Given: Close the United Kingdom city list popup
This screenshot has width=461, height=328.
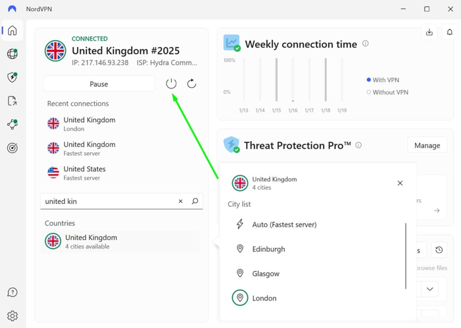Looking at the screenshot, I should [400, 183].
